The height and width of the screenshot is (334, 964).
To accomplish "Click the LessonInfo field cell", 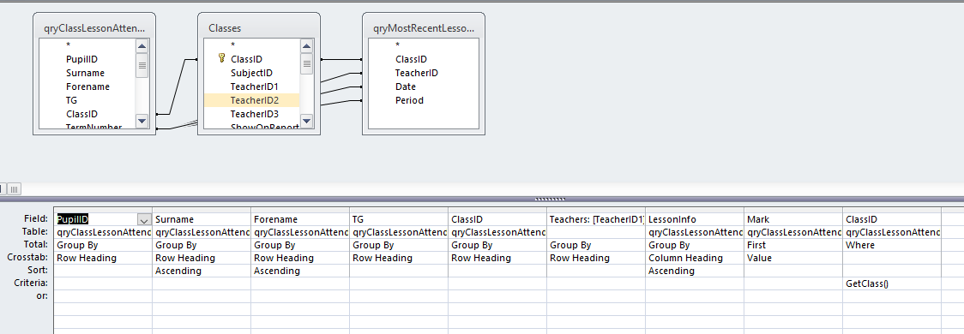I will click(x=695, y=219).
